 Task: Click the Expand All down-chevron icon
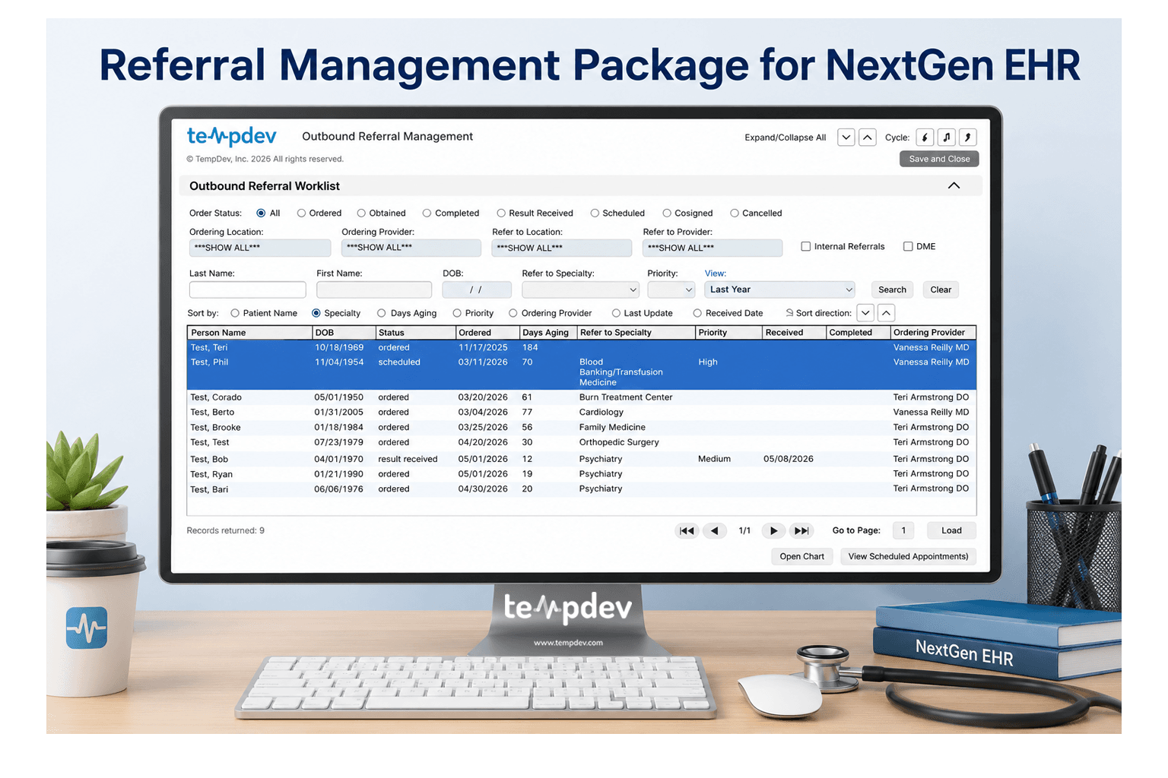click(846, 138)
